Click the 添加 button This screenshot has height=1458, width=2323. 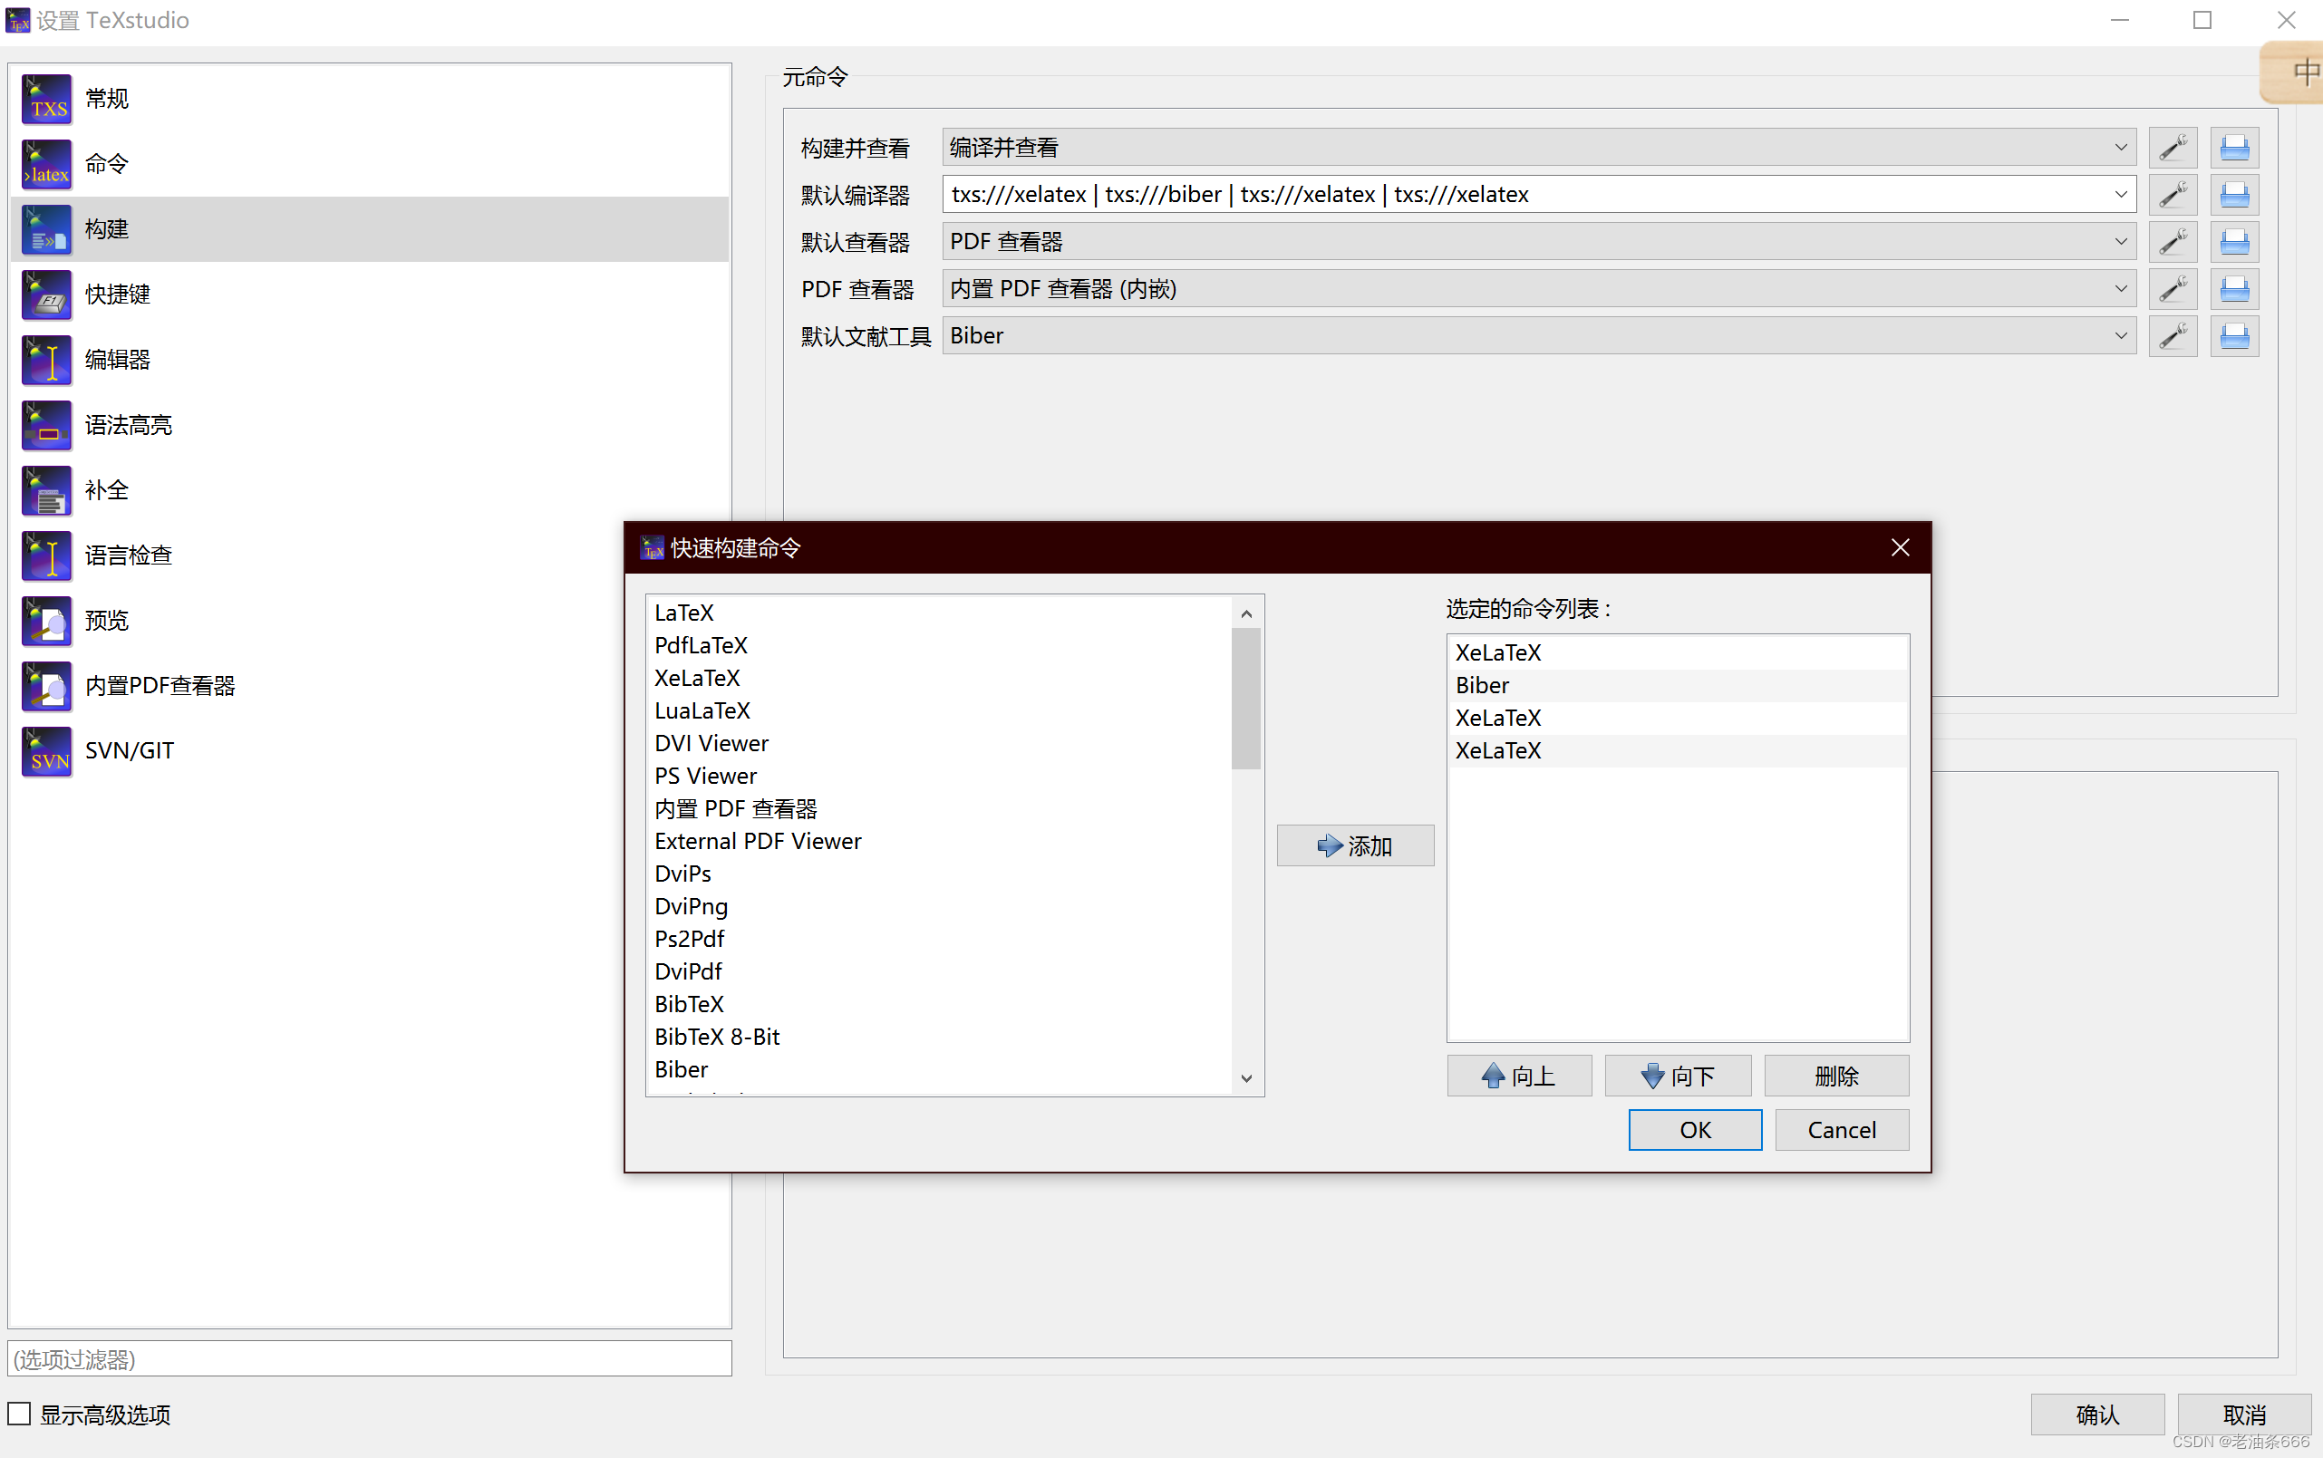pyautogui.click(x=1355, y=845)
